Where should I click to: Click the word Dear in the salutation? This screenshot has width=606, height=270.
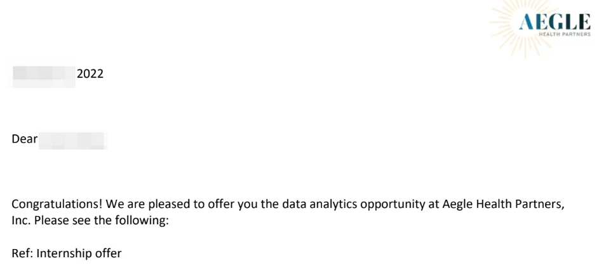pyautogui.click(x=25, y=139)
